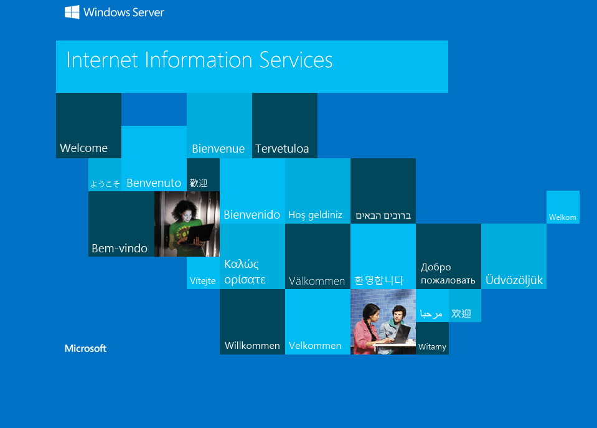Select the Vítejte tile
The width and height of the screenshot is (597, 428).
204,273
